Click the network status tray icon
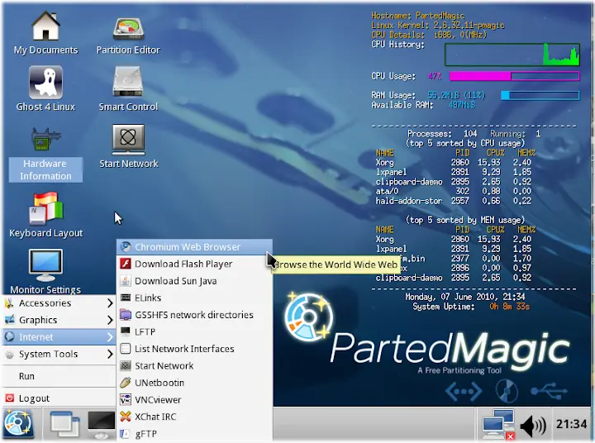 point(498,424)
